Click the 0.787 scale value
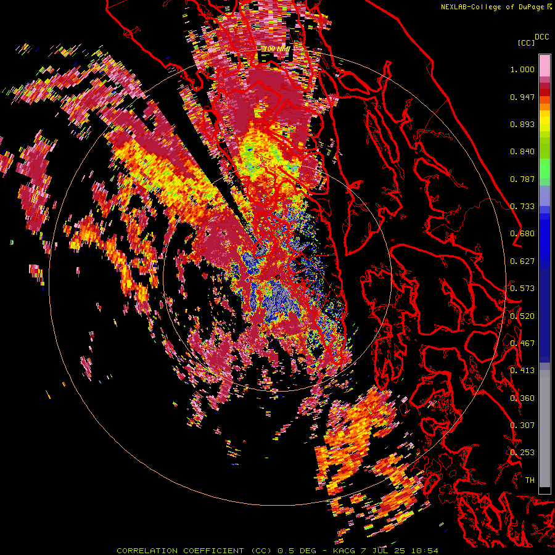The width and height of the screenshot is (555, 555). click(522, 179)
